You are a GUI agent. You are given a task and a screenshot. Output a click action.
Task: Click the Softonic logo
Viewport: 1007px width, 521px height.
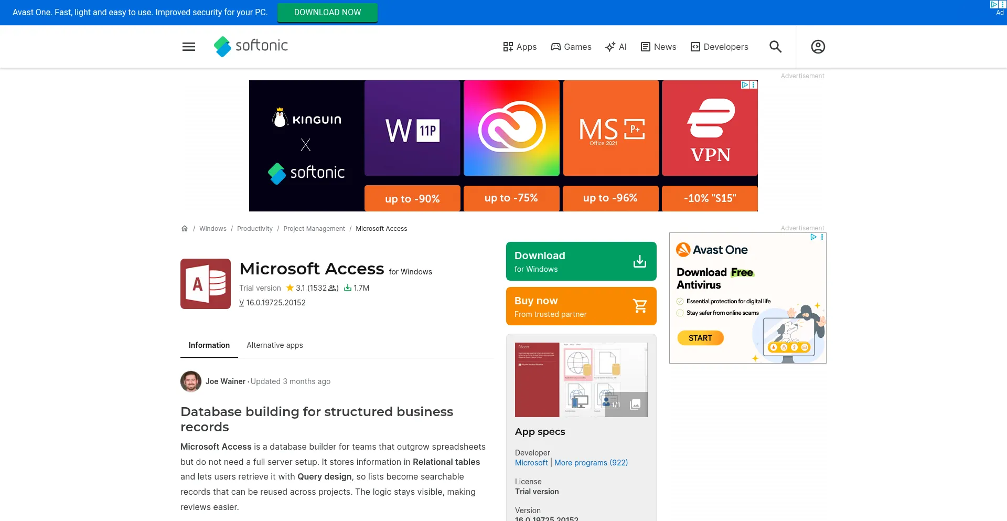[x=251, y=46]
